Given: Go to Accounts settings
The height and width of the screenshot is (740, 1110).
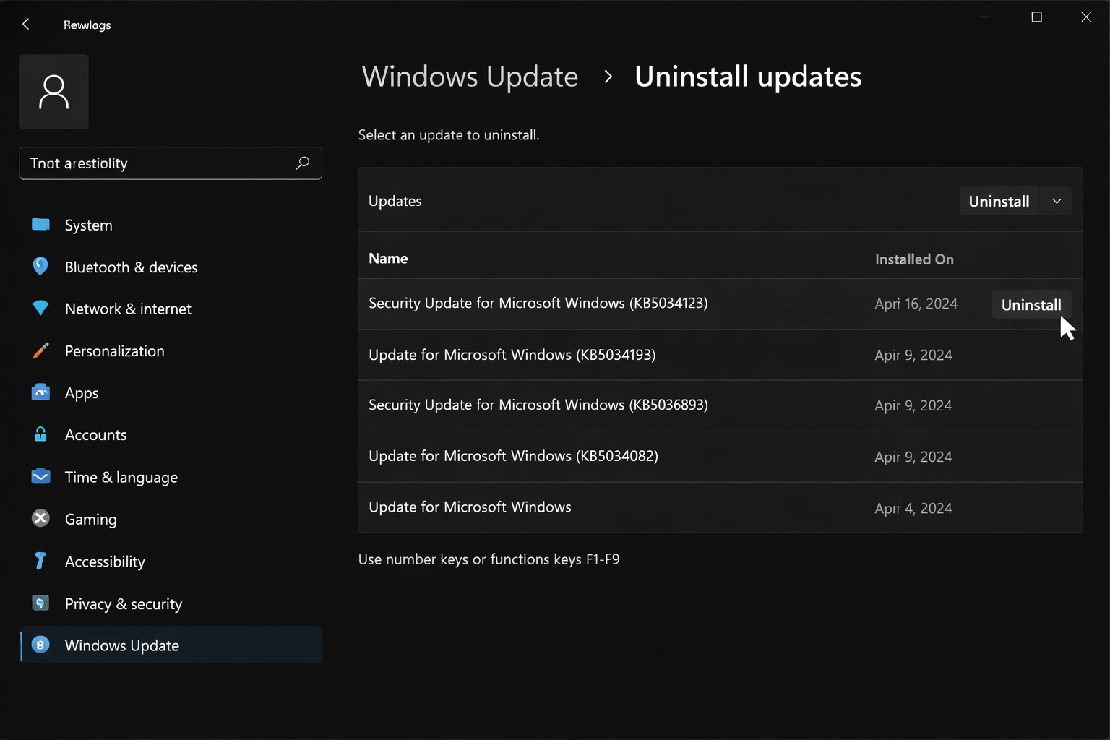Looking at the screenshot, I should (x=171, y=434).
